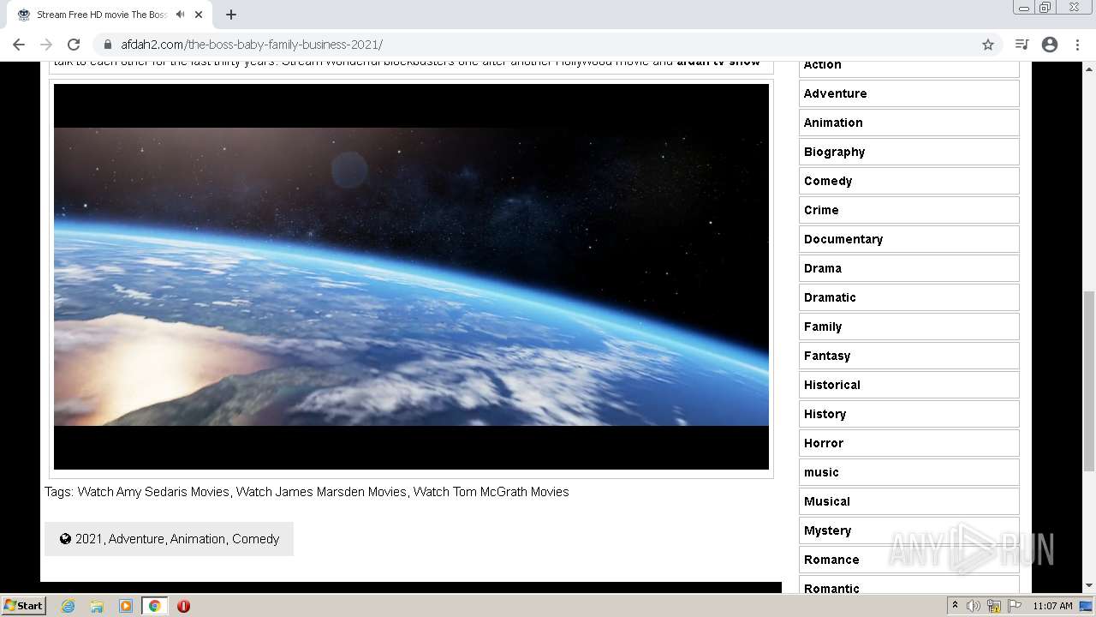Open File Explorer from taskbar
Screen dimensions: 1096x617
coord(97,606)
